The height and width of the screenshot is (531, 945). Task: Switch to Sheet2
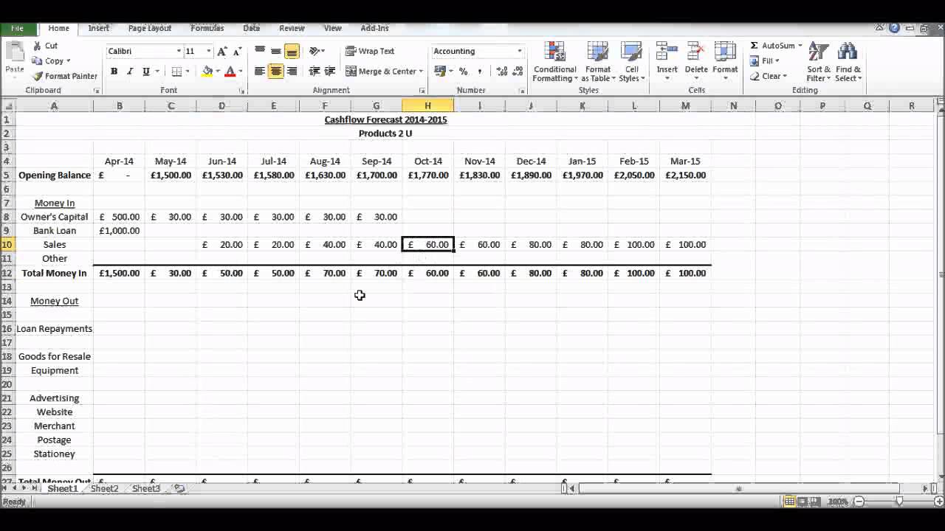pyautogui.click(x=103, y=488)
